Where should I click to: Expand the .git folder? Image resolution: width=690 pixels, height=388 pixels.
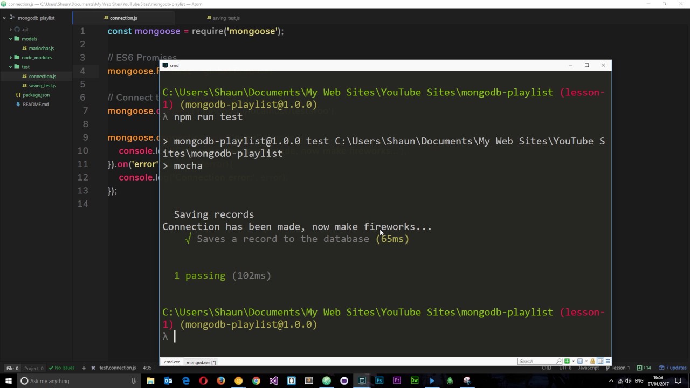pyautogui.click(x=10, y=30)
